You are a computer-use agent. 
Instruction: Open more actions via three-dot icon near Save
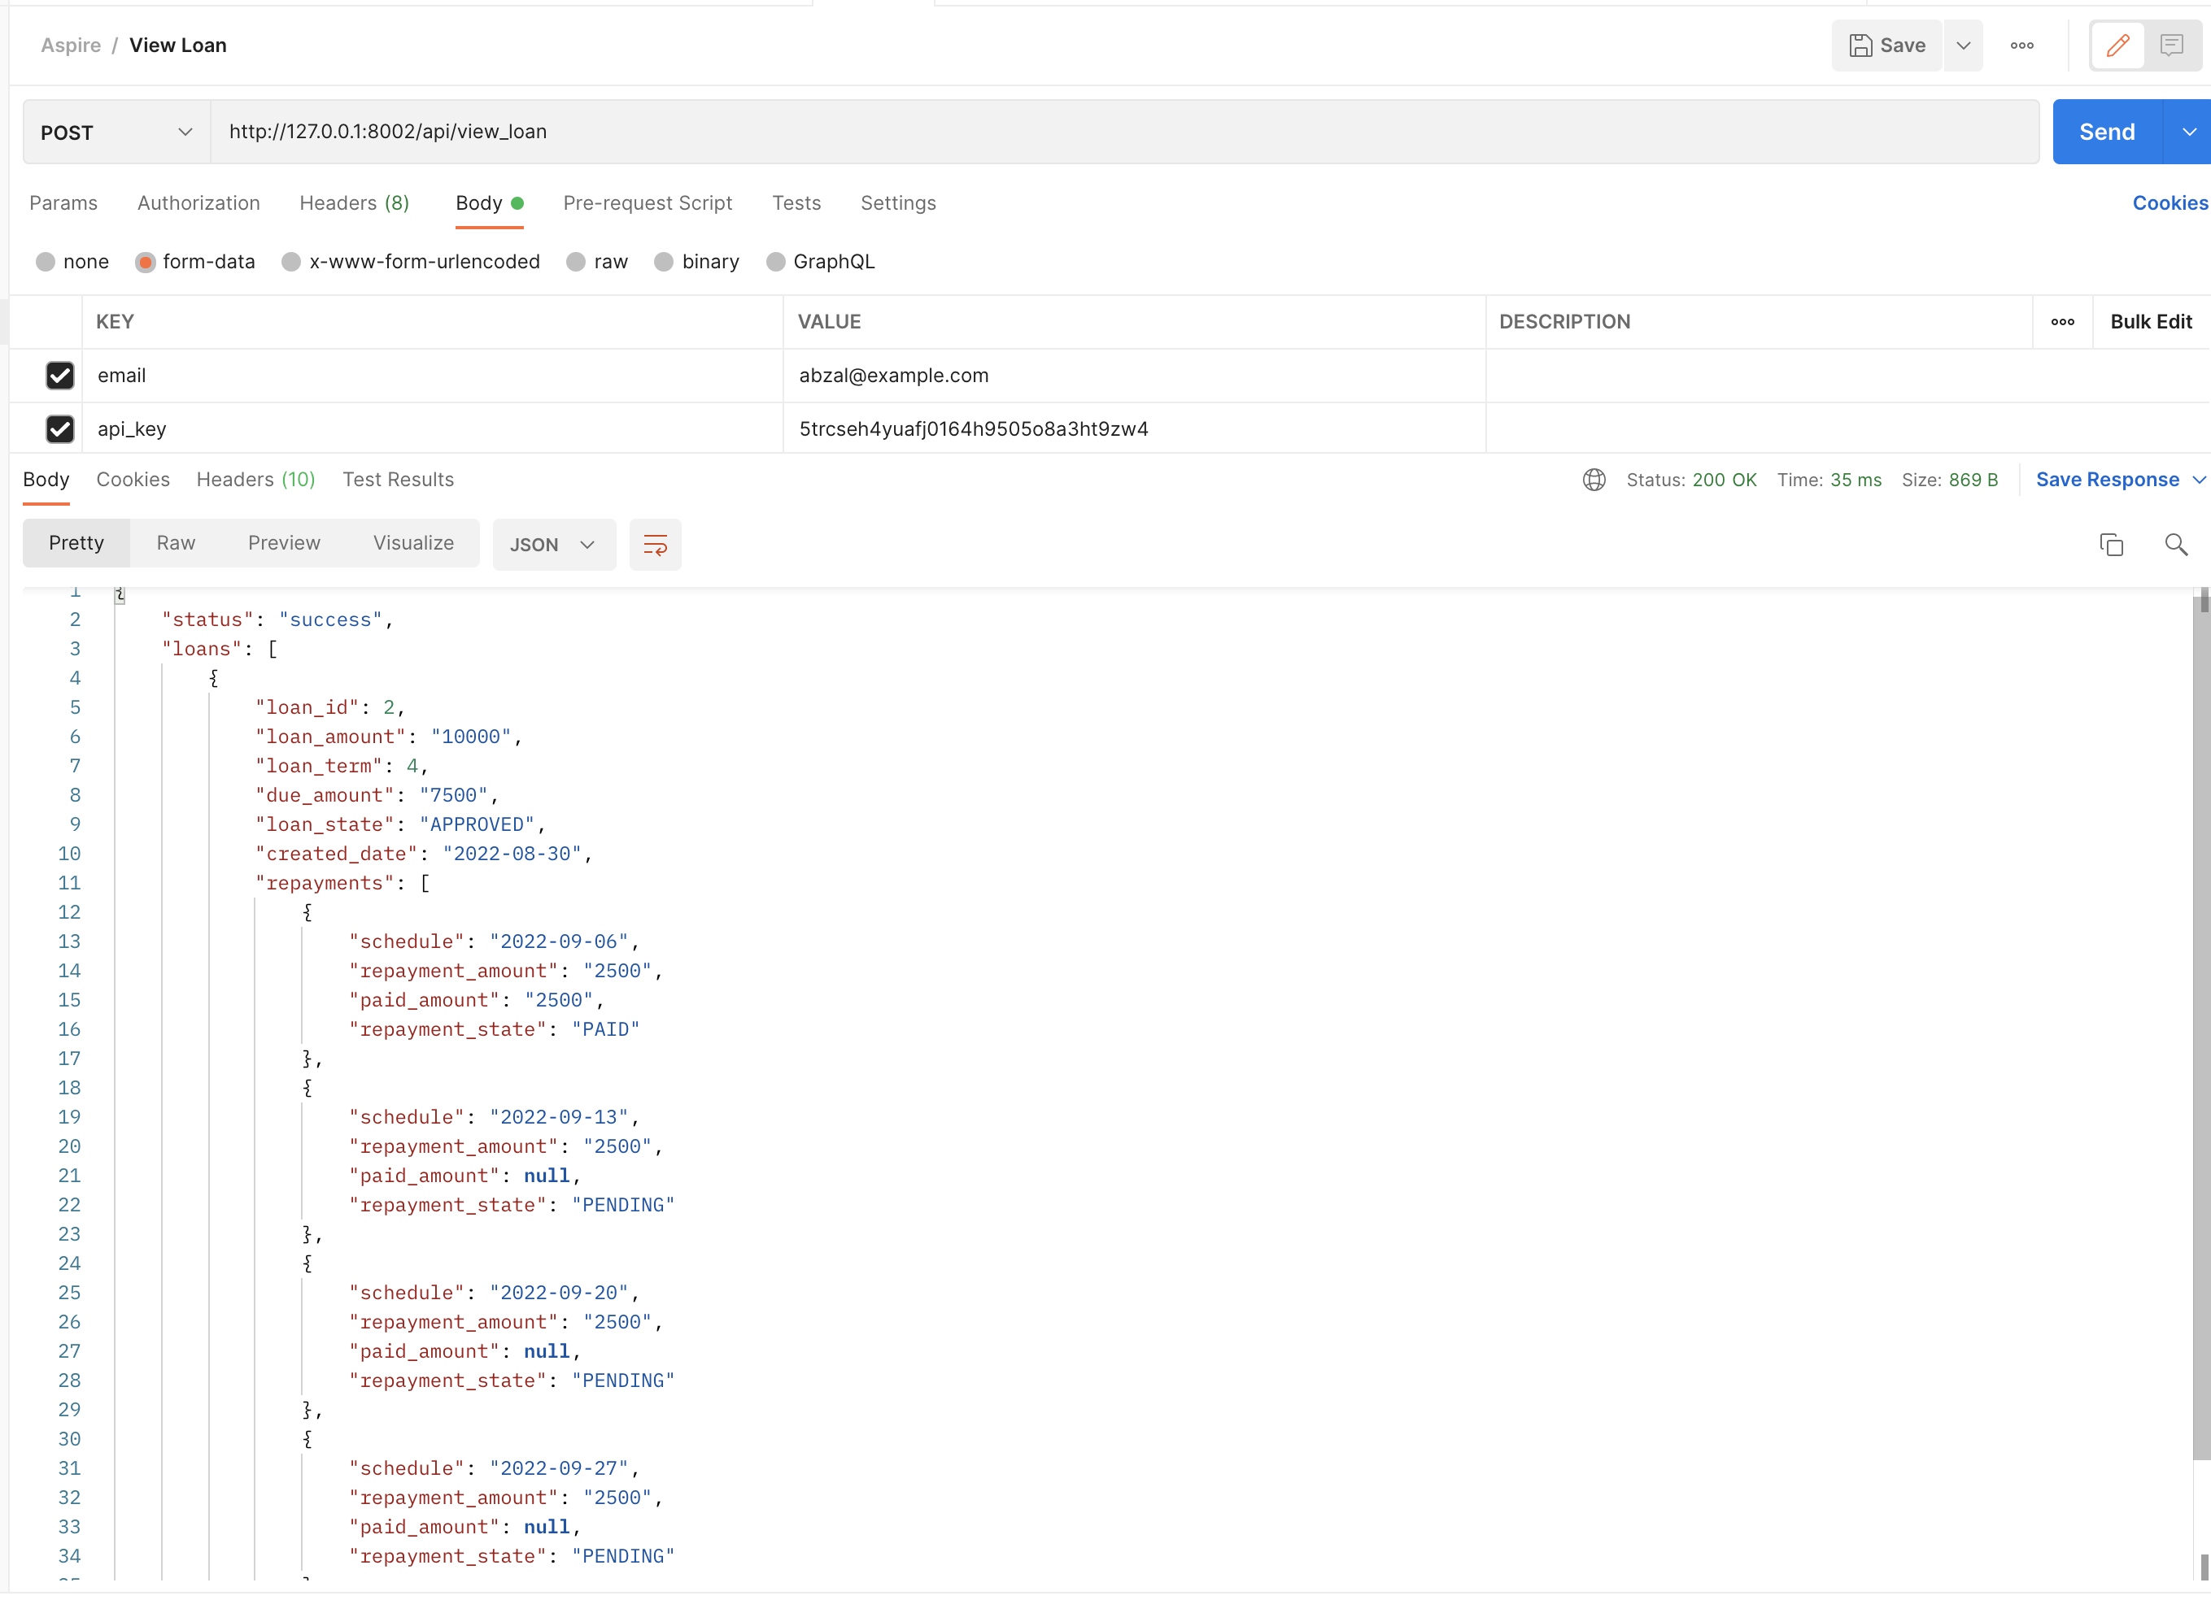[x=2023, y=45]
